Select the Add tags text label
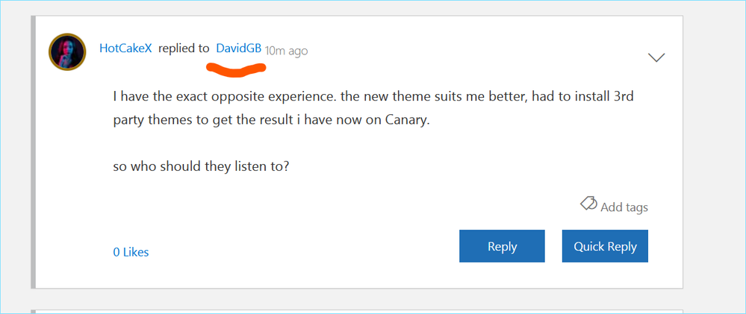The image size is (746, 314). point(624,207)
